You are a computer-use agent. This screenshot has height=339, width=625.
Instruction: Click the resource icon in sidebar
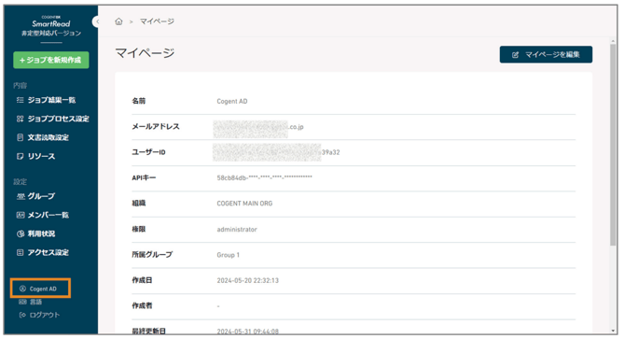coord(20,156)
